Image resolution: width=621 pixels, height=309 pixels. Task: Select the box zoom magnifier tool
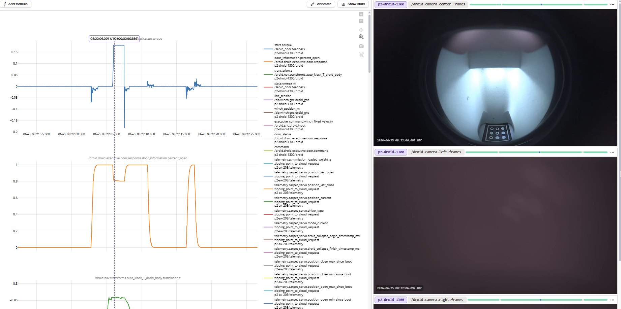point(361,37)
